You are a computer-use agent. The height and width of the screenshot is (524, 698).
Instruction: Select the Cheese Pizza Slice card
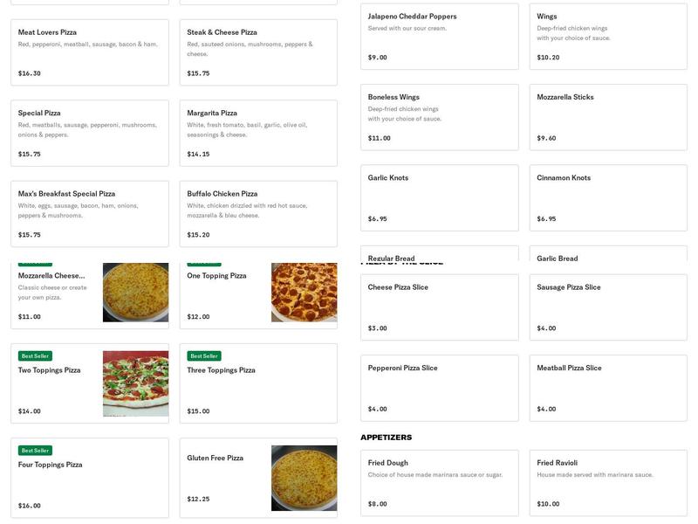[x=439, y=307]
